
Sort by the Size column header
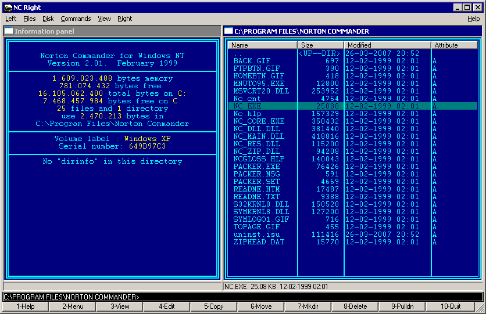[320, 45]
